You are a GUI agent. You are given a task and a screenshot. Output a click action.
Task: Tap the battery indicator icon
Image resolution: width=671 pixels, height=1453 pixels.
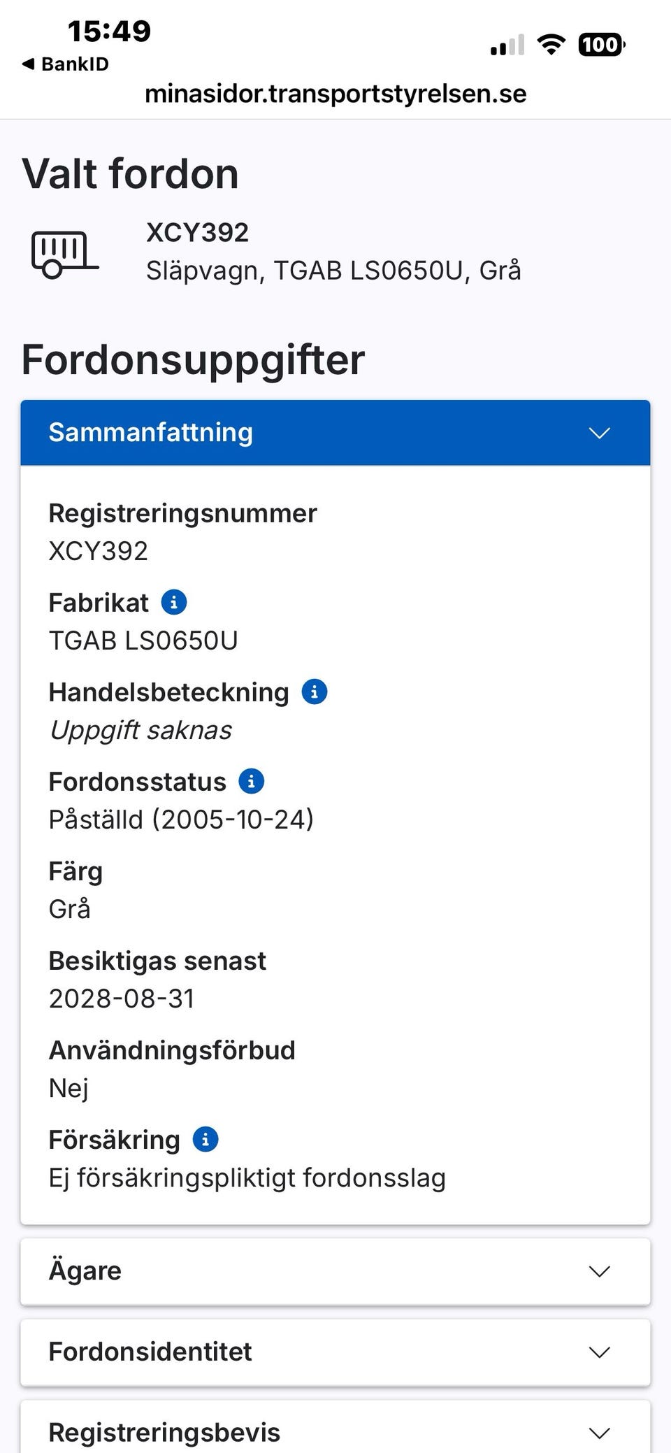coord(601,45)
